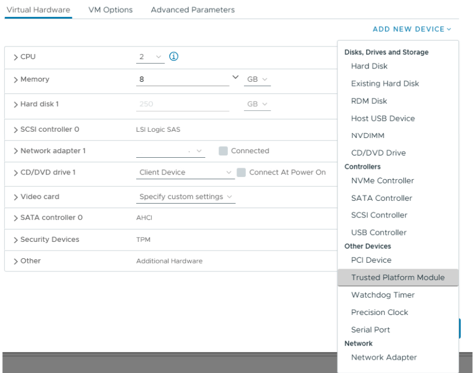Select Trusted Platform Module from menu

398,278
